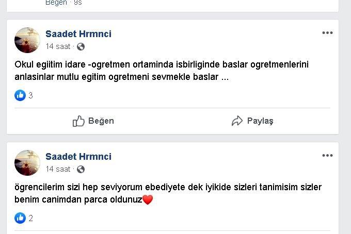Click the red heart emoji after oldunuz

pos(148,200)
